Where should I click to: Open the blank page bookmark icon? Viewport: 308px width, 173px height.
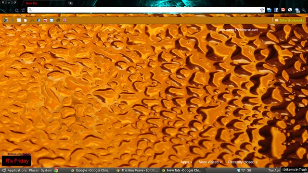pos(26,20)
